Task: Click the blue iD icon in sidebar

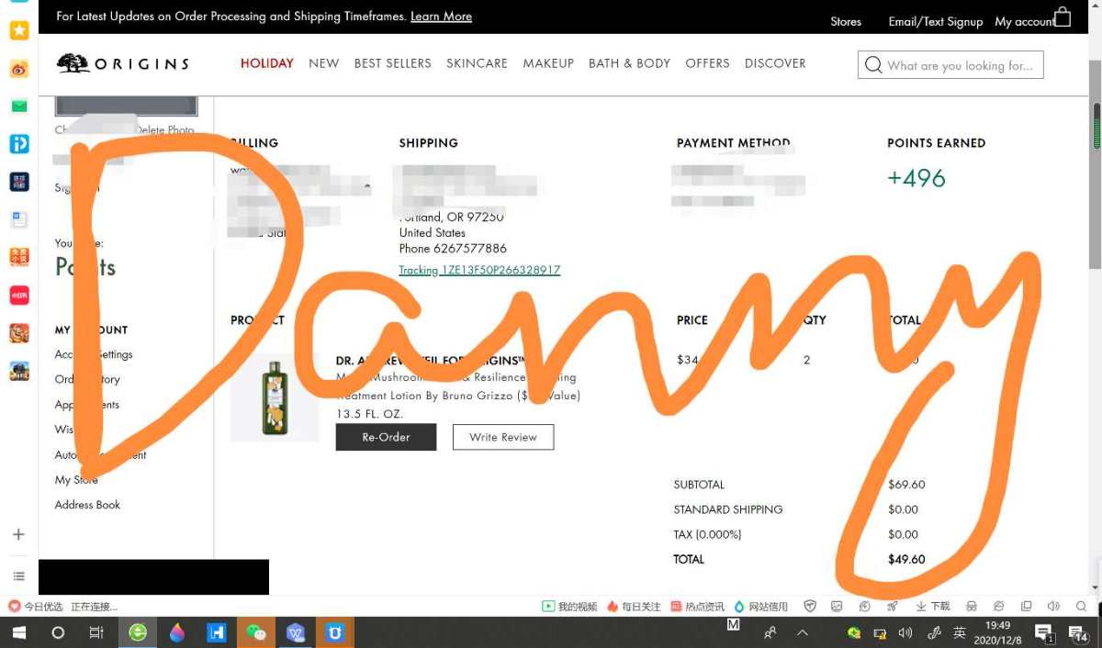Action: click(19, 144)
